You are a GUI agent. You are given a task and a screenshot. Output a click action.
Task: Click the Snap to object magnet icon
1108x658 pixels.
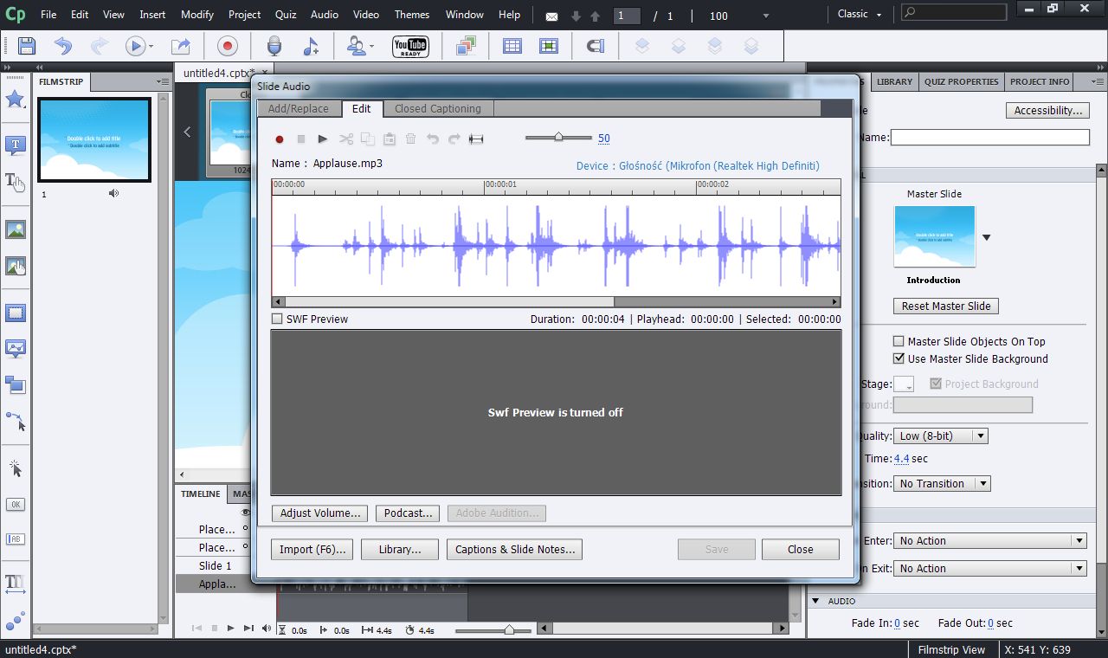595,46
